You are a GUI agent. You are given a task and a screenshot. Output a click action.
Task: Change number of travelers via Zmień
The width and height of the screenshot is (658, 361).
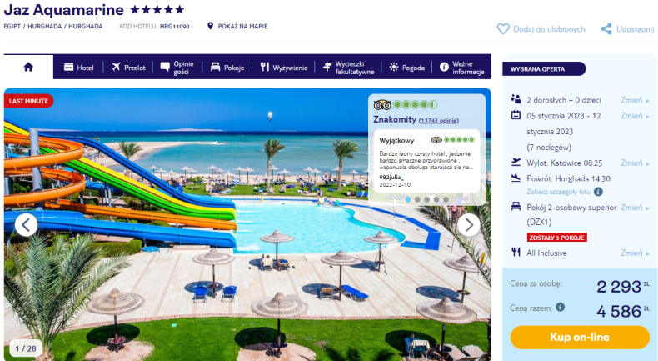pyautogui.click(x=635, y=100)
